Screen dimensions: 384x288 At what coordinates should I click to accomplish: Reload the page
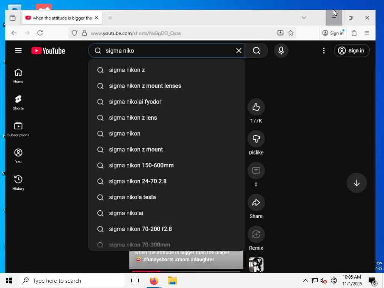coord(40,33)
